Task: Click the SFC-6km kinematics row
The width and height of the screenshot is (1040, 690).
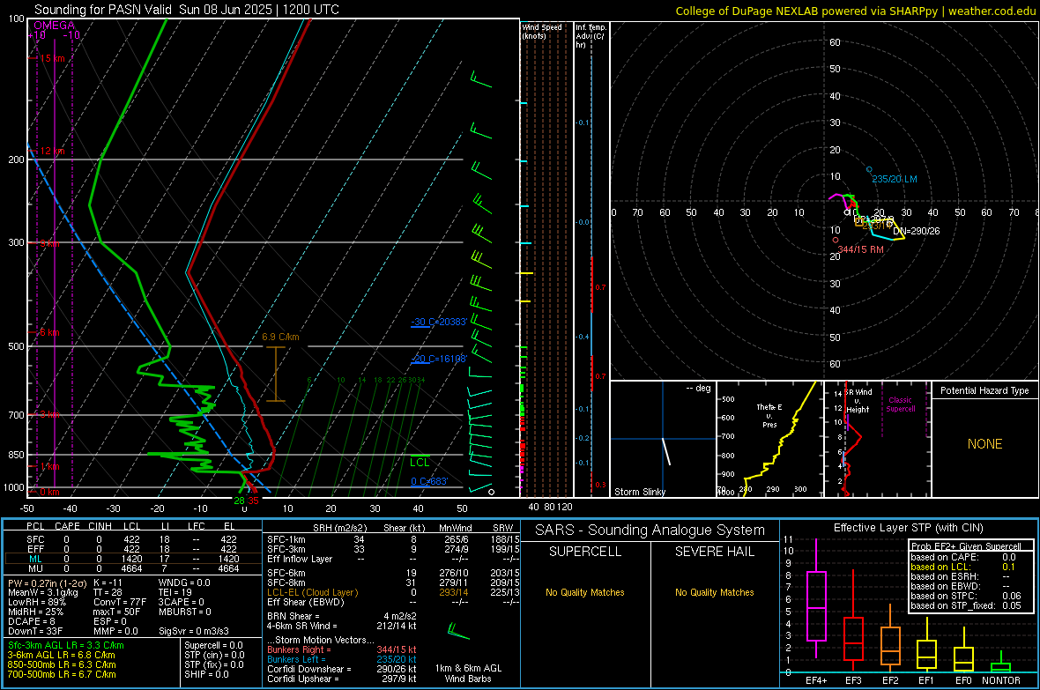Action: [x=393, y=573]
